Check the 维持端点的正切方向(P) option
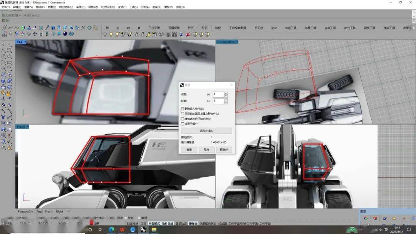 (x=183, y=119)
